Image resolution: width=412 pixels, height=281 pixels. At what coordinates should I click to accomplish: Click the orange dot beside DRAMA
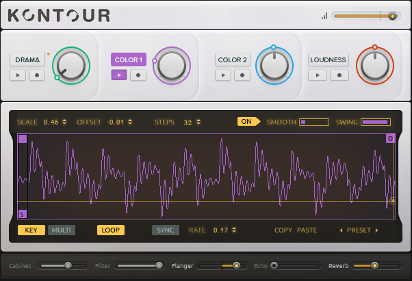coord(49,54)
